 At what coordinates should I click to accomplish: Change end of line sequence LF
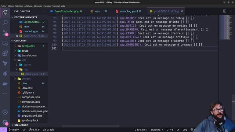point(178,129)
